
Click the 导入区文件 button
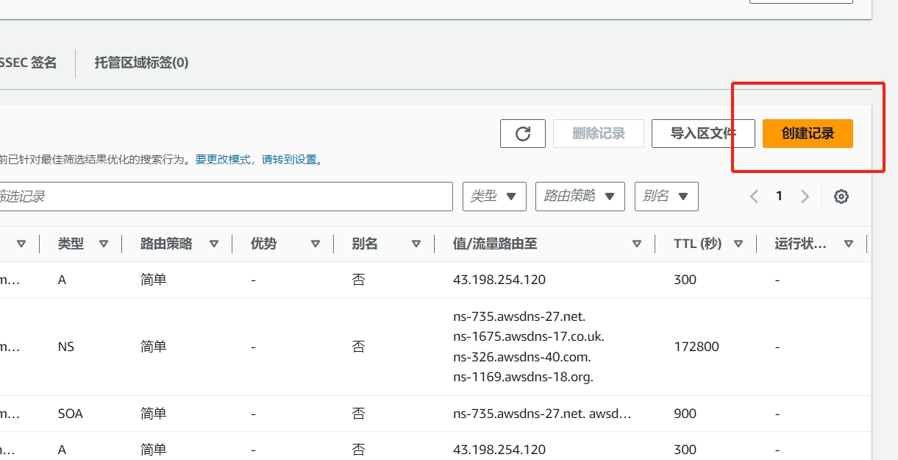point(703,133)
